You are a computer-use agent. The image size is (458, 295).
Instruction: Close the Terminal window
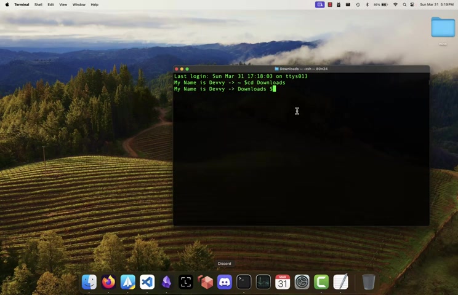[x=177, y=69]
